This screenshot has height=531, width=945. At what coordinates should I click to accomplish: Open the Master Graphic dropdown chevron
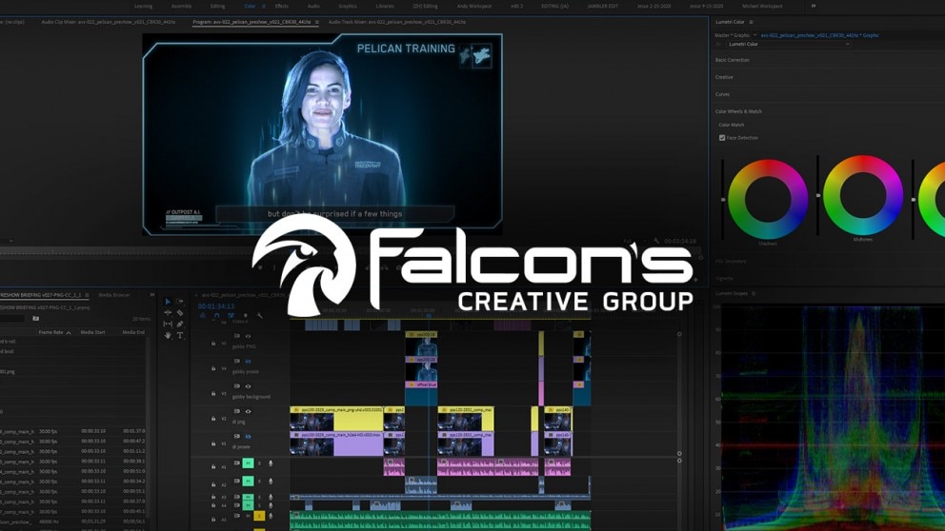coord(754,35)
